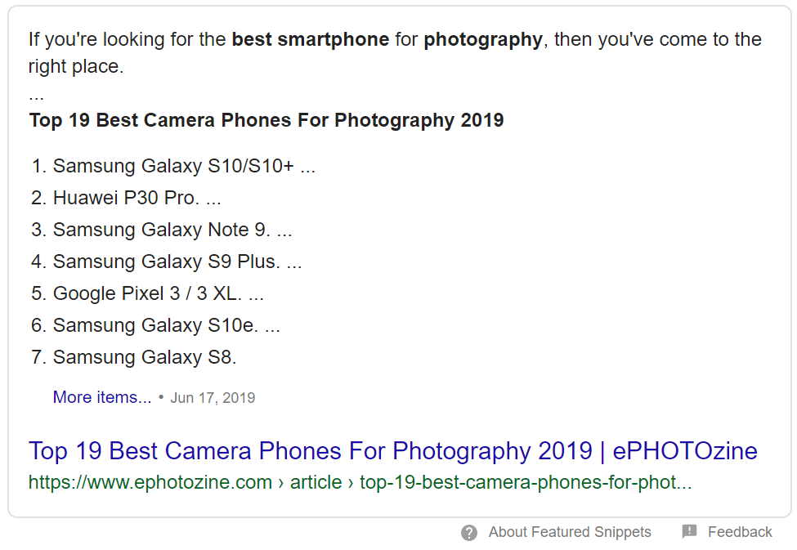Select the Huawei P30 Pro list item

pyautogui.click(x=126, y=198)
